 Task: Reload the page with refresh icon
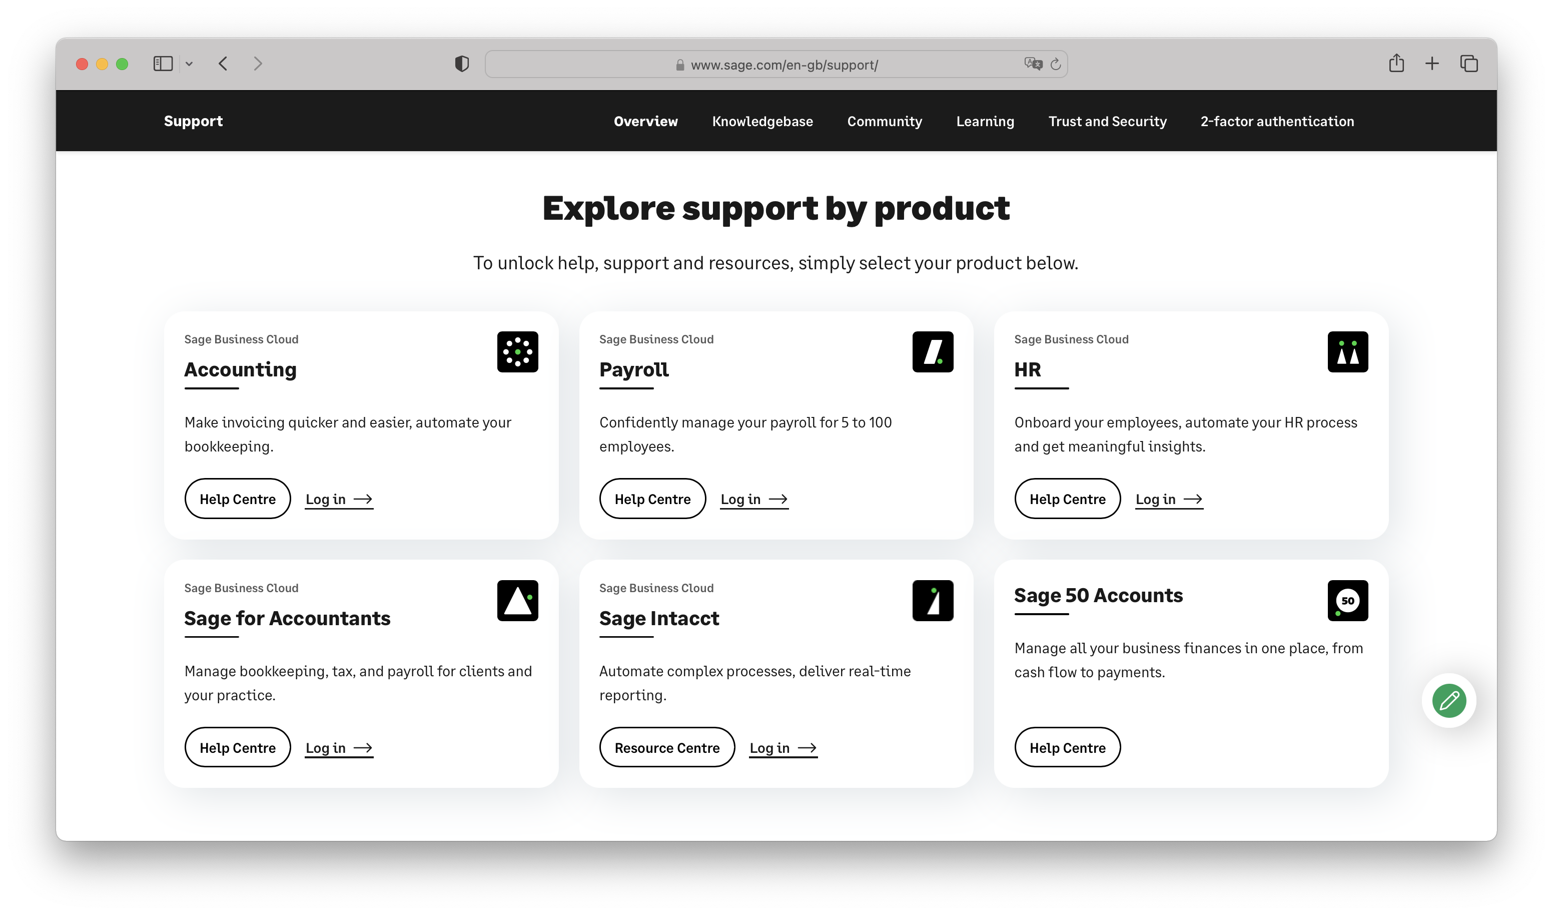[x=1056, y=64]
